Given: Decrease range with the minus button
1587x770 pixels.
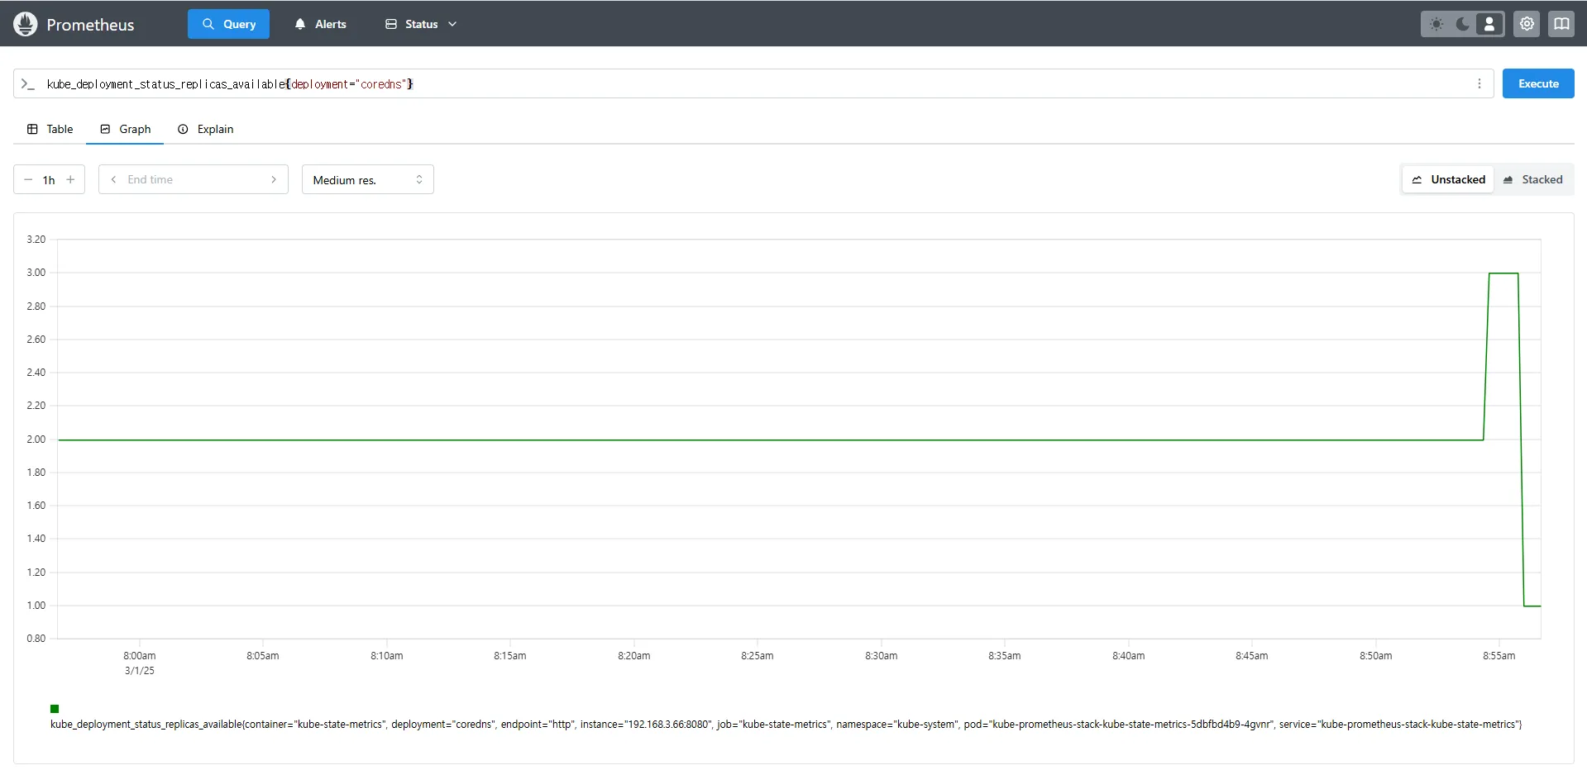Looking at the screenshot, I should point(28,179).
